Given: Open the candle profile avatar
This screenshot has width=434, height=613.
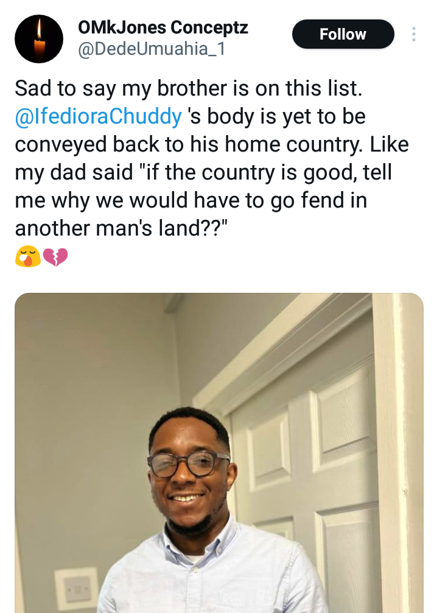Looking at the screenshot, I should coord(39,39).
